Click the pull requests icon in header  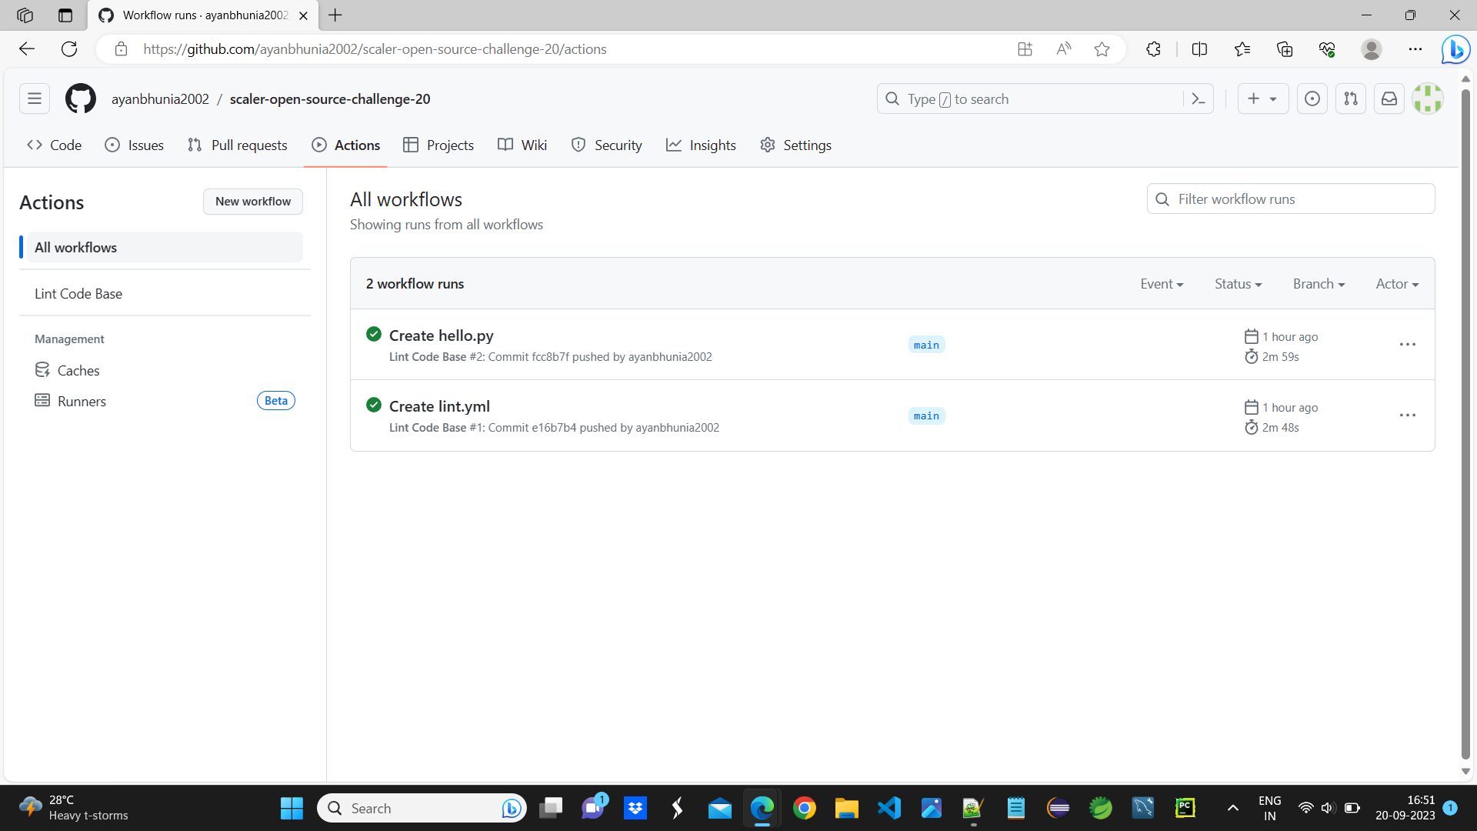coord(1350,98)
